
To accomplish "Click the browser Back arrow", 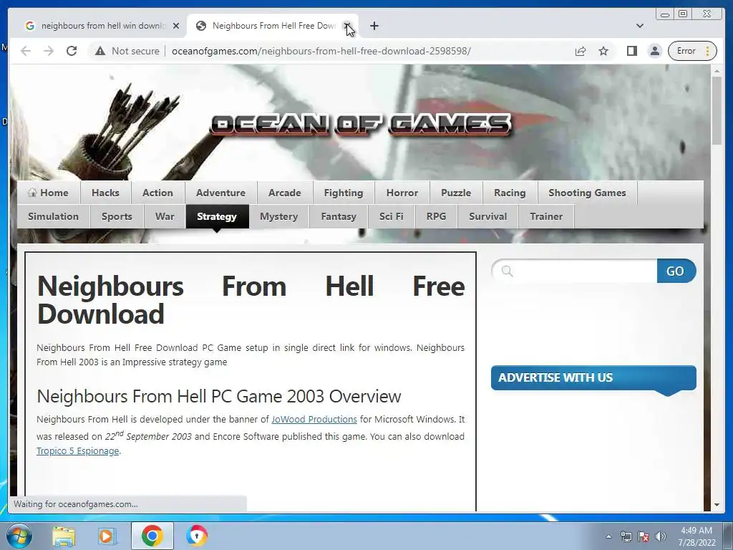I will click(x=26, y=51).
